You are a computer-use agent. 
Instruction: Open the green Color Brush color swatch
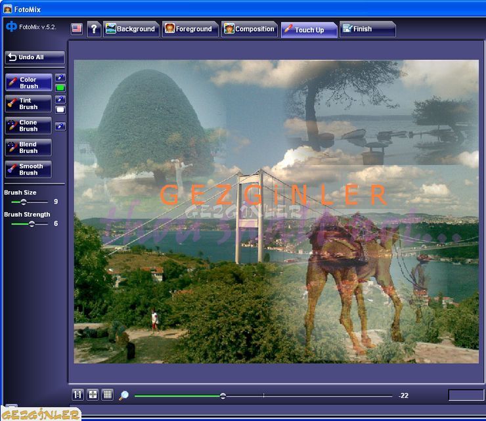pyautogui.click(x=60, y=88)
